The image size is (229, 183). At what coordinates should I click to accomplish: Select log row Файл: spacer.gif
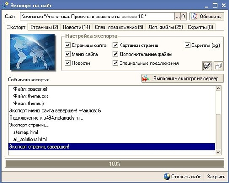[112, 89]
